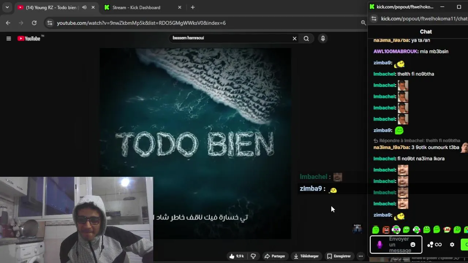The height and width of the screenshot is (263, 468).
Task: Share the video via Partager
Action: tap(275, 256)
